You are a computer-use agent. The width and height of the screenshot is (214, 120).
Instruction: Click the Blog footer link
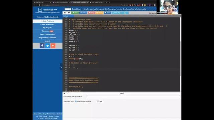click(44, 114)
